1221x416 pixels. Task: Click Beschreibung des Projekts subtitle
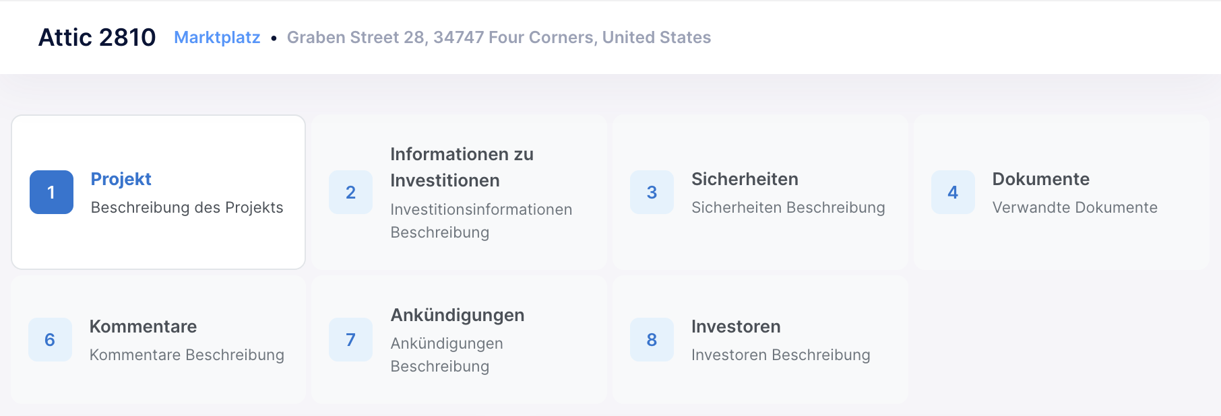pos(187,207)
